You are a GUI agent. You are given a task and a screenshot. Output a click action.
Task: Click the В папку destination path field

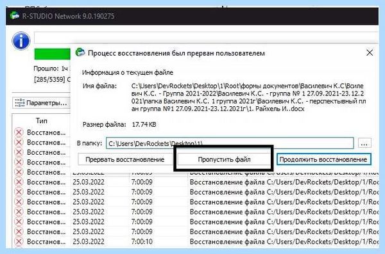(230, 143)
